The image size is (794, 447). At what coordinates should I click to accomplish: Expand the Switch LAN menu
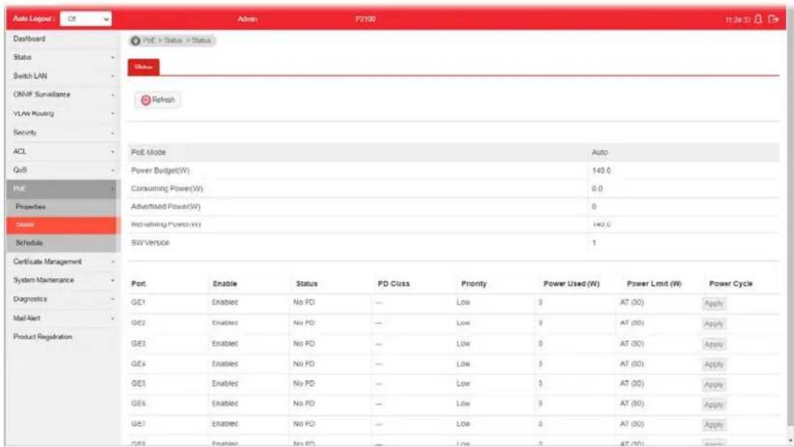point(61,76)
